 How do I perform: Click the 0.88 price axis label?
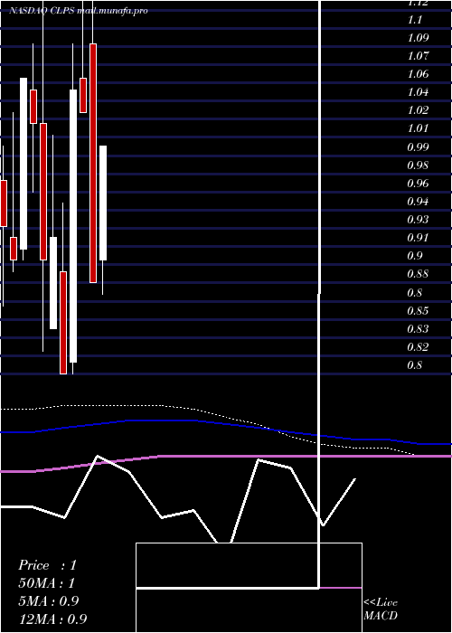click(419, 274)
